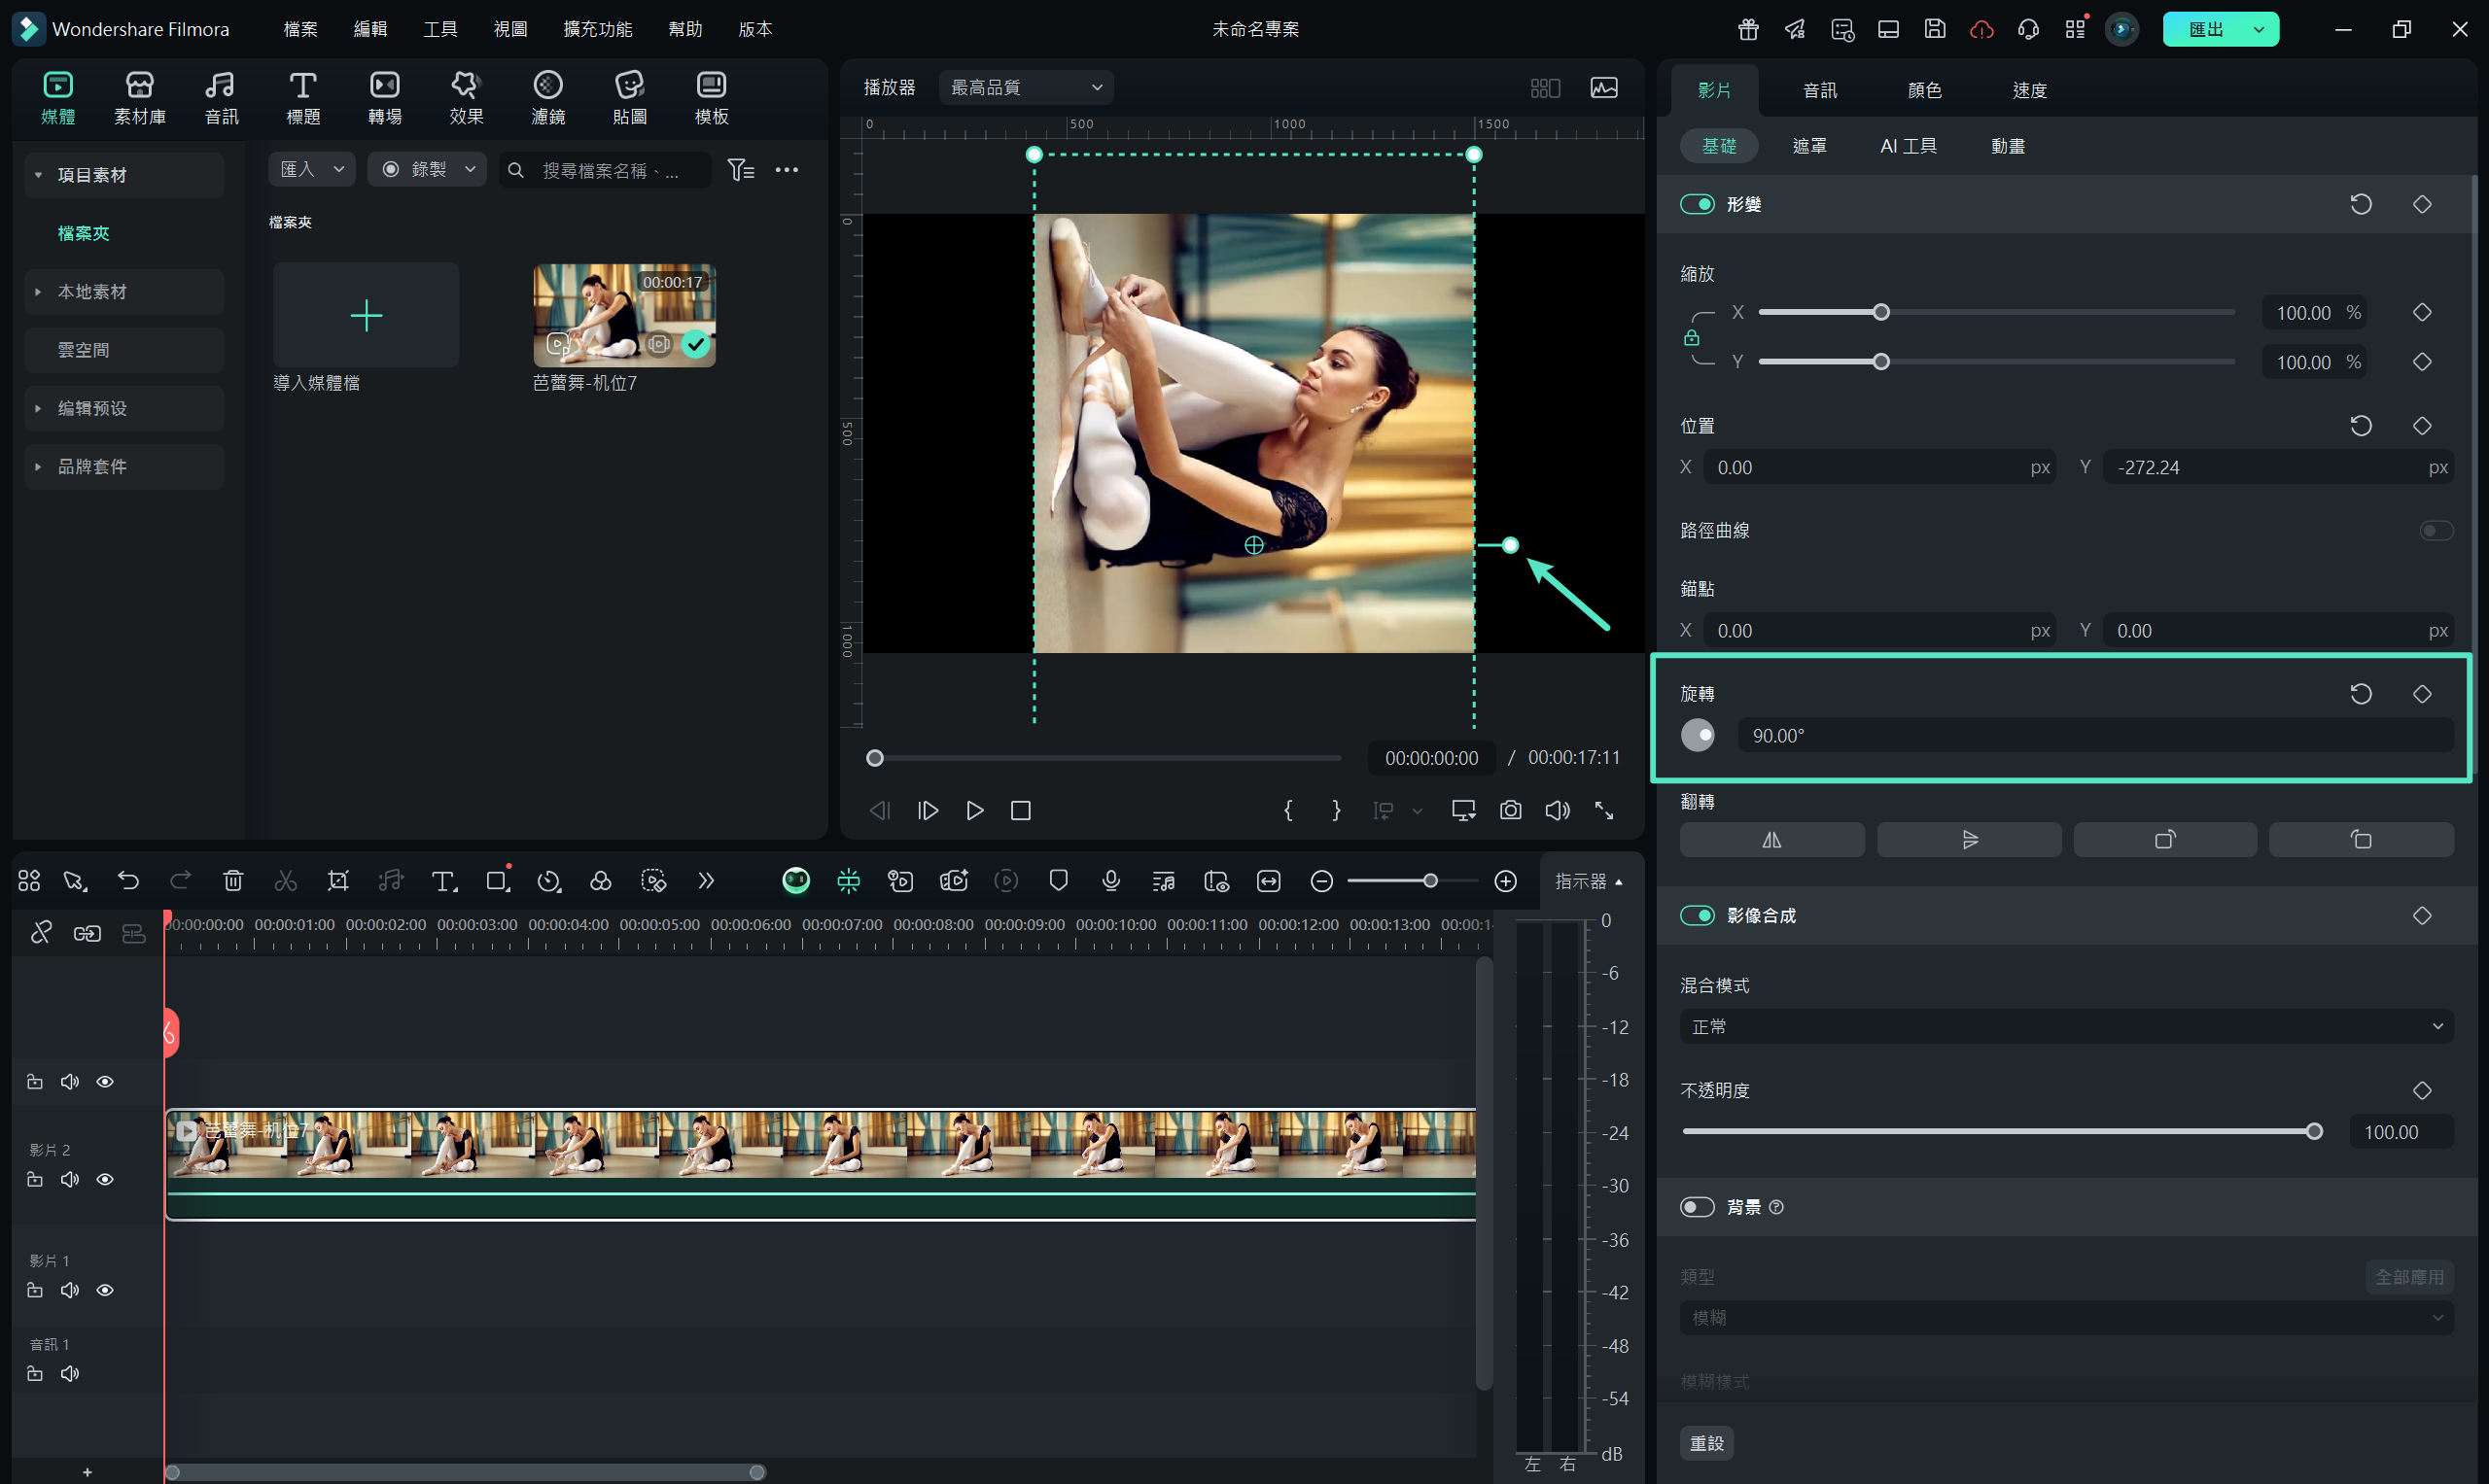Image resolution: width=2489 pixels, height=1484 pixels.
Task: Enable the 背景 background toggle
Action: pos(1697,1207)
